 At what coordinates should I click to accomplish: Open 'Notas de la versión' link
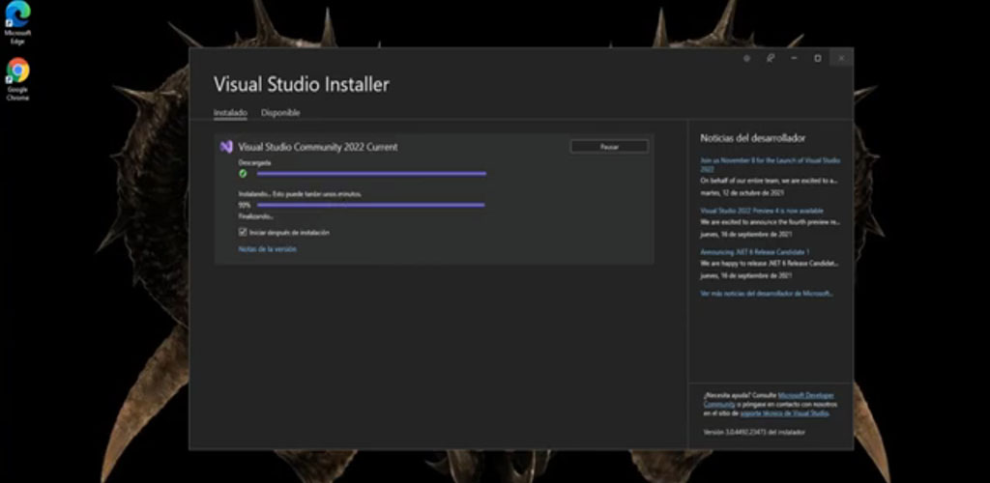click(x=267, y=249)
